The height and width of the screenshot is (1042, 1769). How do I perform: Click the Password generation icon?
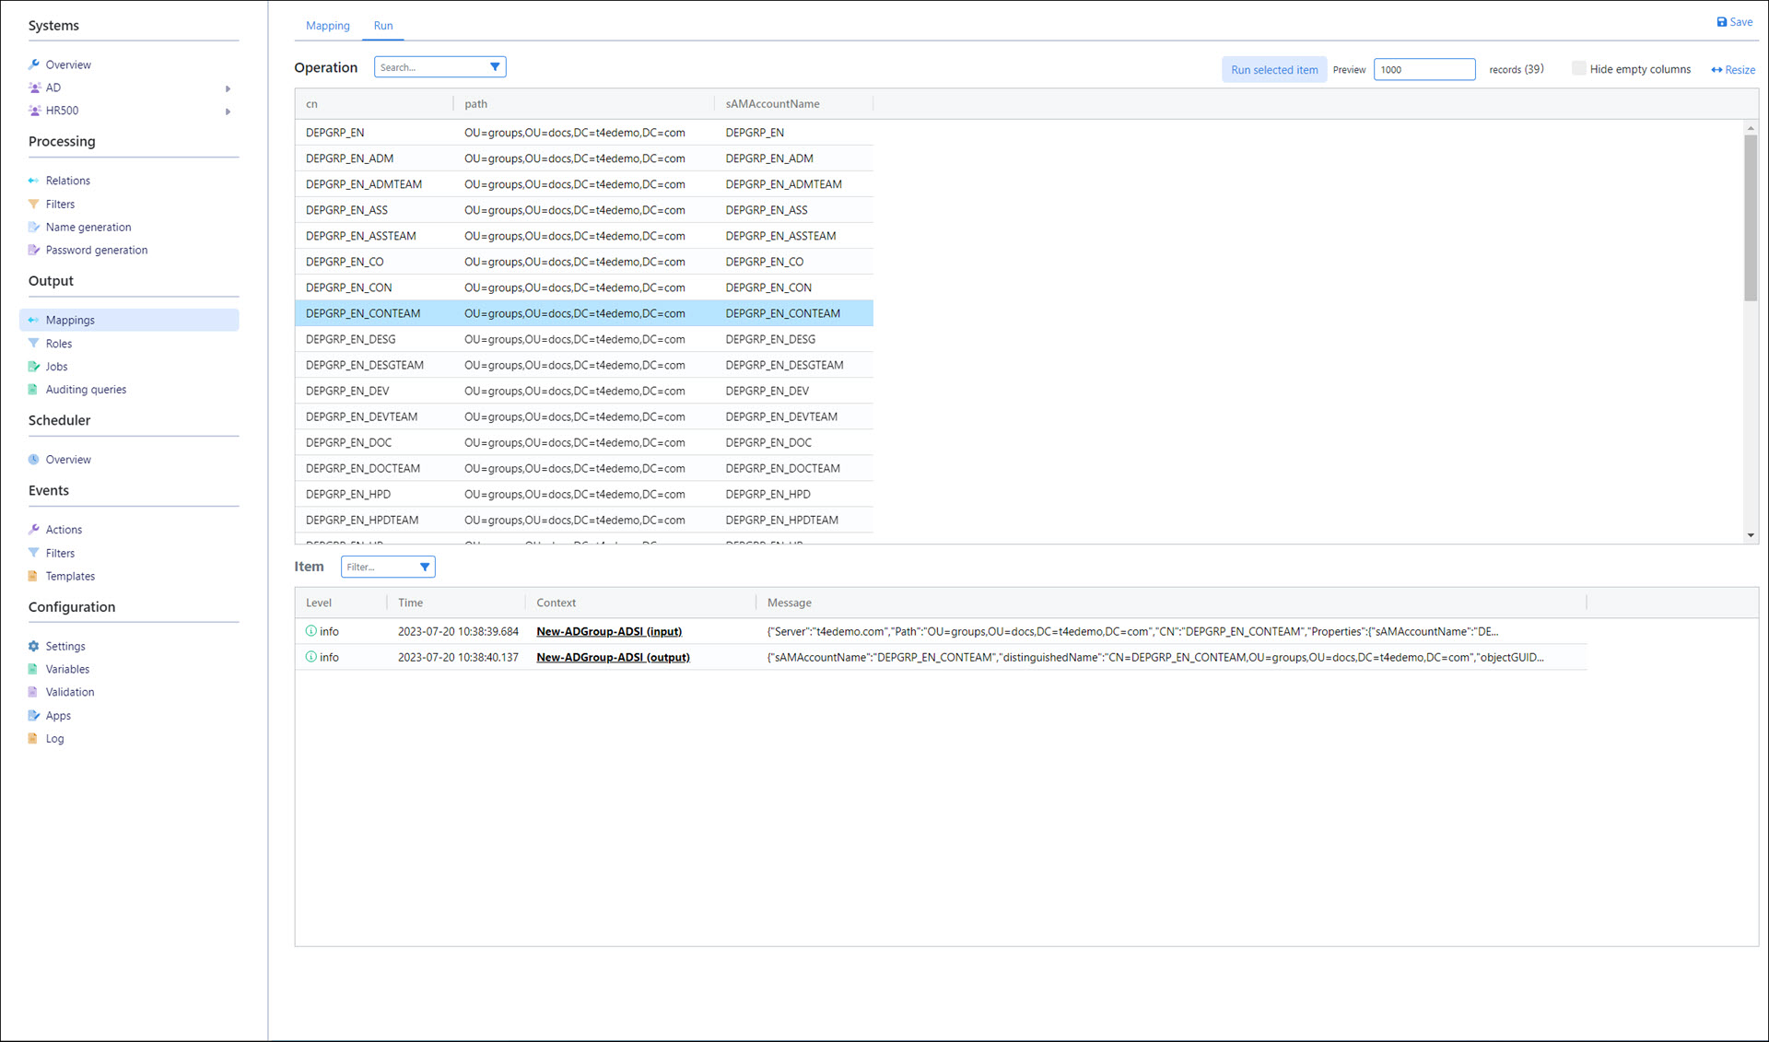tap(34, 250)
